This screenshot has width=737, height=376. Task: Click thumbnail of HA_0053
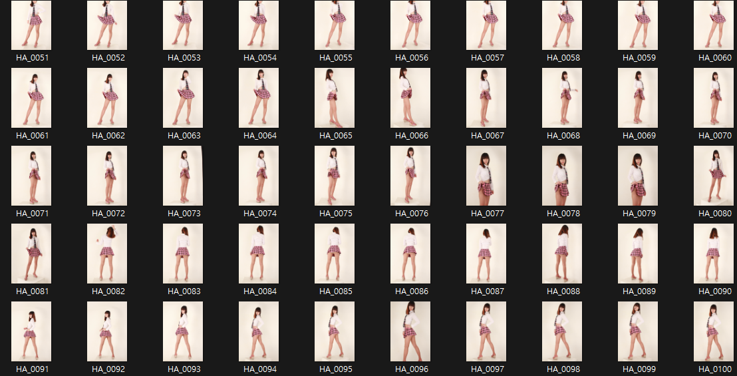point(183,25)
